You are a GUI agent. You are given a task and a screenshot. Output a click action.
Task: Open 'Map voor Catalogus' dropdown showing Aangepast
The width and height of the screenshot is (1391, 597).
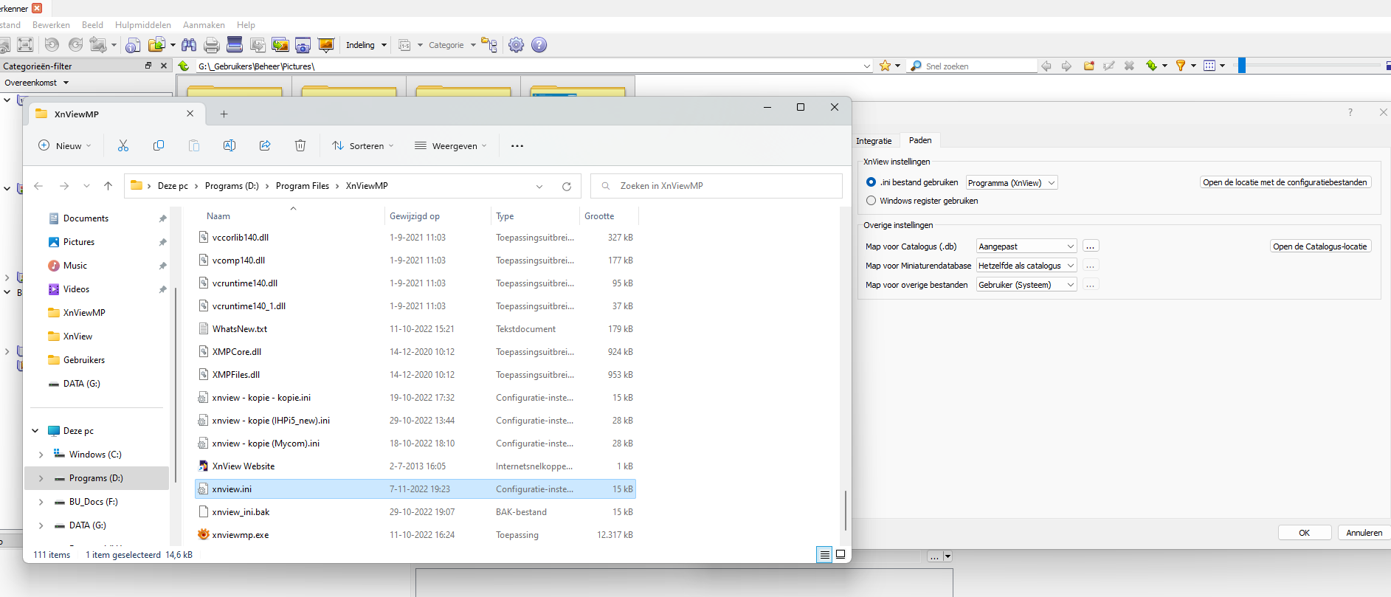coord(1026,246)
